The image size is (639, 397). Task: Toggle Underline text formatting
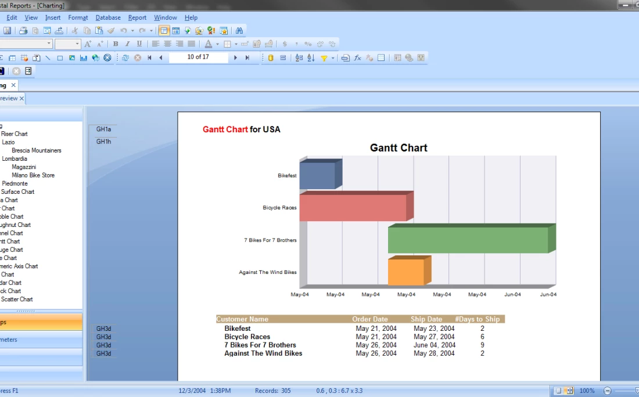point(139,44)
